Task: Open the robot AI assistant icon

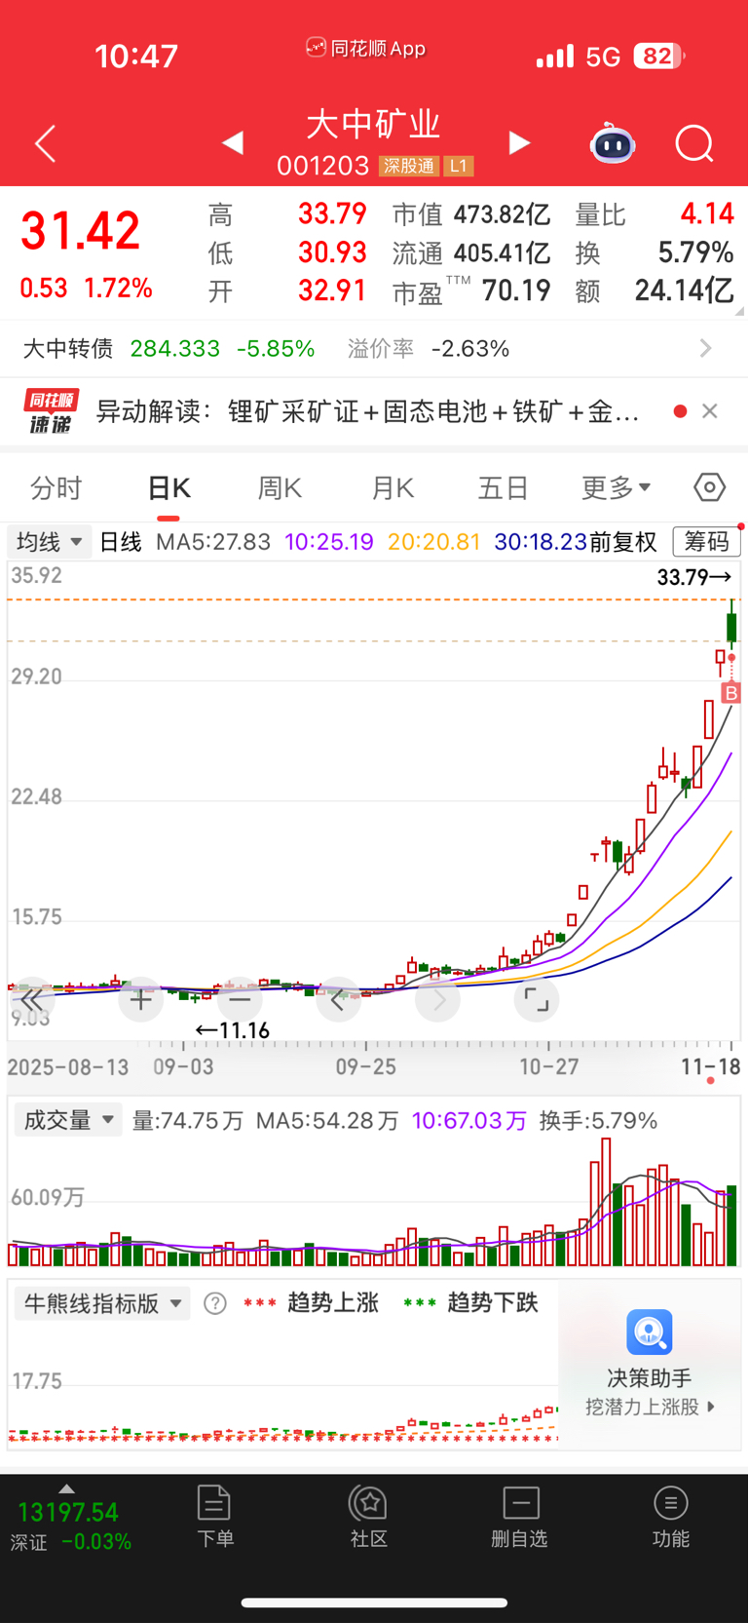Action: pos(613,143)
